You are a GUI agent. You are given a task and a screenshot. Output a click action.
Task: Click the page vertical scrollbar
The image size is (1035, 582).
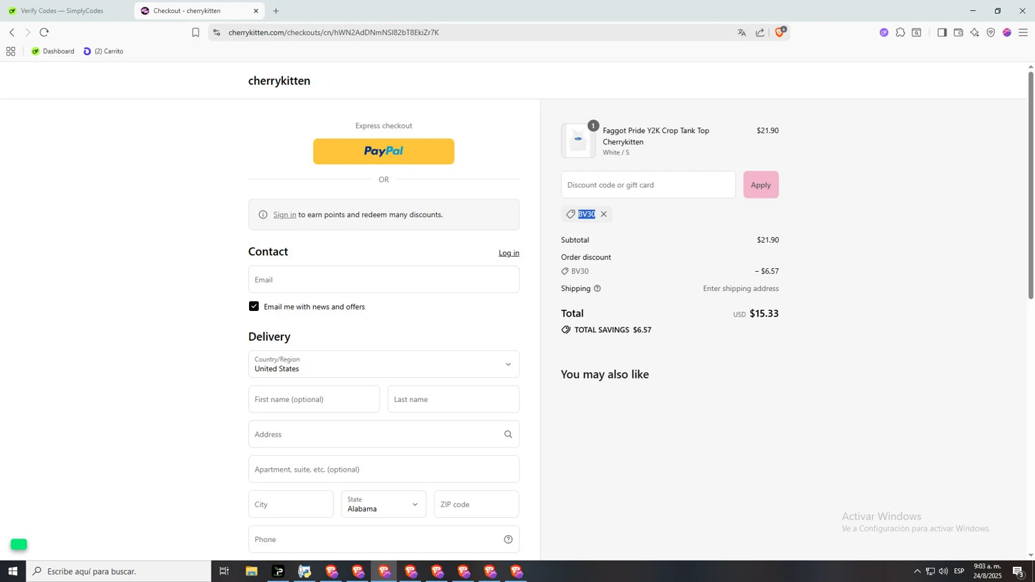tap(1031, 186)
